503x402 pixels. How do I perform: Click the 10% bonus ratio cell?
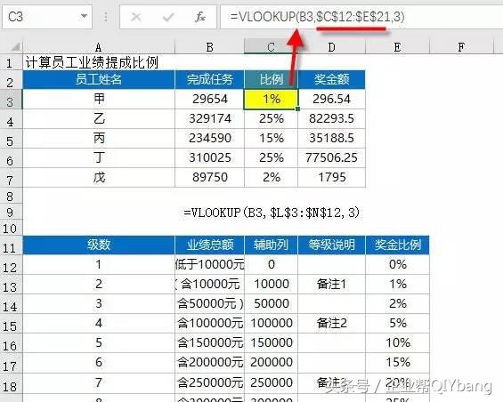pos(397,342)
